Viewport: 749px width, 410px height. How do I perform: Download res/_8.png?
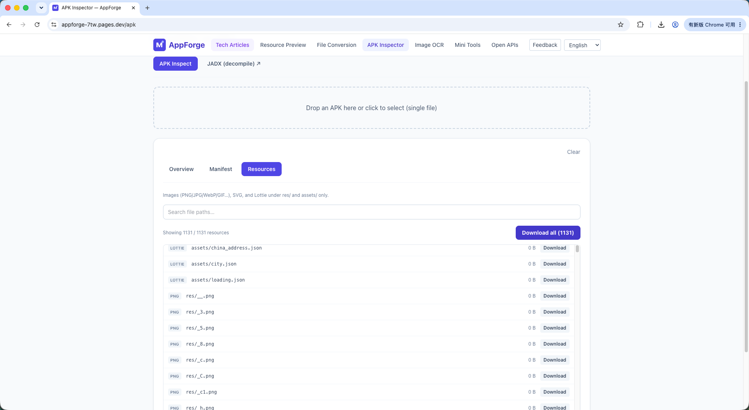(x=554, y=344)
